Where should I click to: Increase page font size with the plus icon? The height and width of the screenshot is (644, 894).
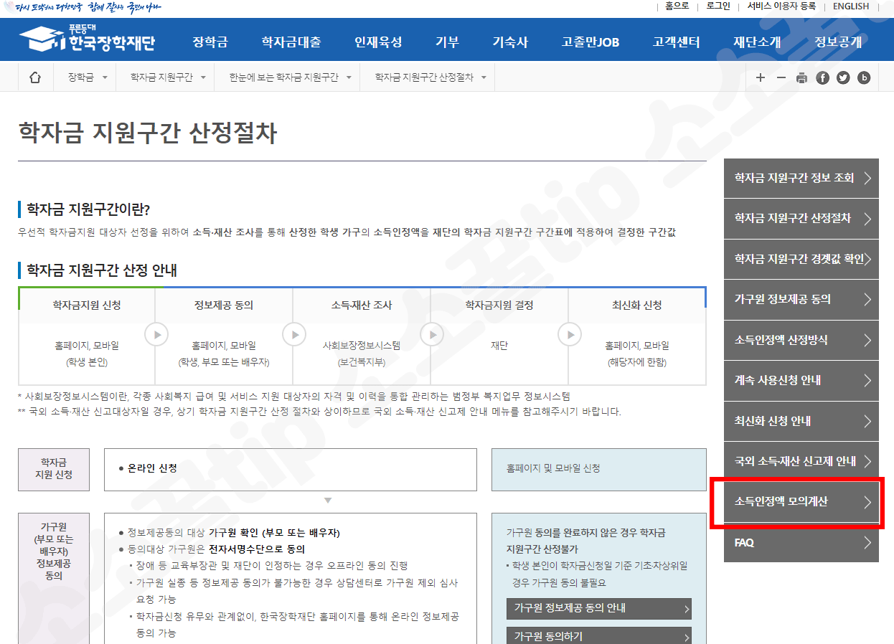click(x=761, y=77)
